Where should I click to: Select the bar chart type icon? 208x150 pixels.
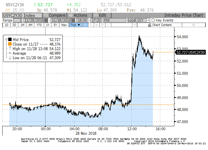pyautogui.click(x=91, y=25)
